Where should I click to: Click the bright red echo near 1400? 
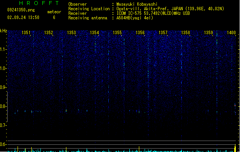point(235,105)
